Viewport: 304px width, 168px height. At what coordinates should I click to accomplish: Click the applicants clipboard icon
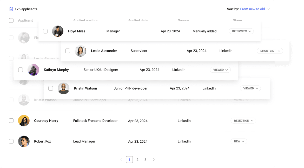click(11, 9)
